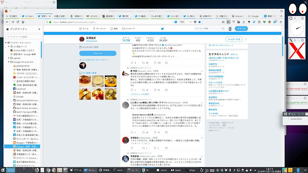Open the フォロワー 4,315 tab
The width and height of the screenshot is (308, 173).
point(151,39)
